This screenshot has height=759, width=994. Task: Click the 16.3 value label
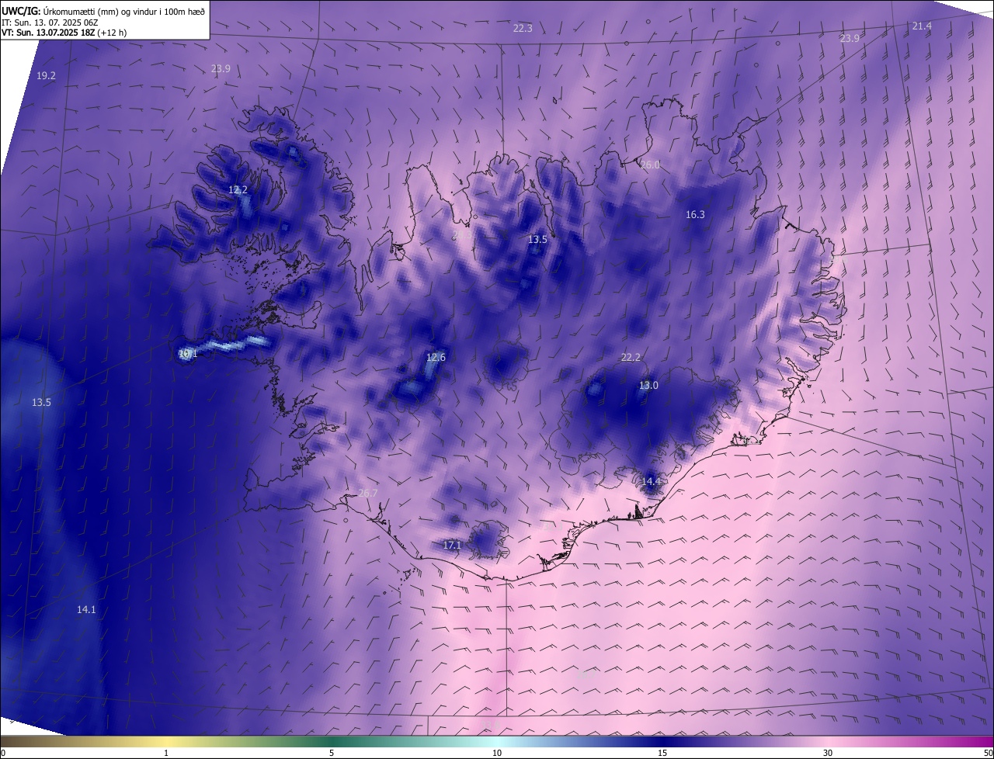click(x=695, y=215)
